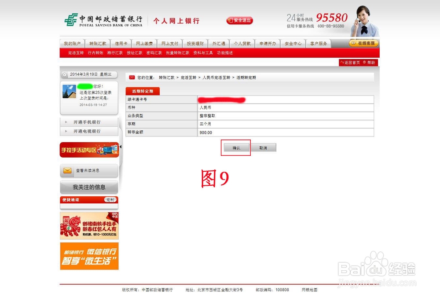This screenshot has width=440, height=298.
Task: Click the 确认 confirm button
Action: click(235, 147)
